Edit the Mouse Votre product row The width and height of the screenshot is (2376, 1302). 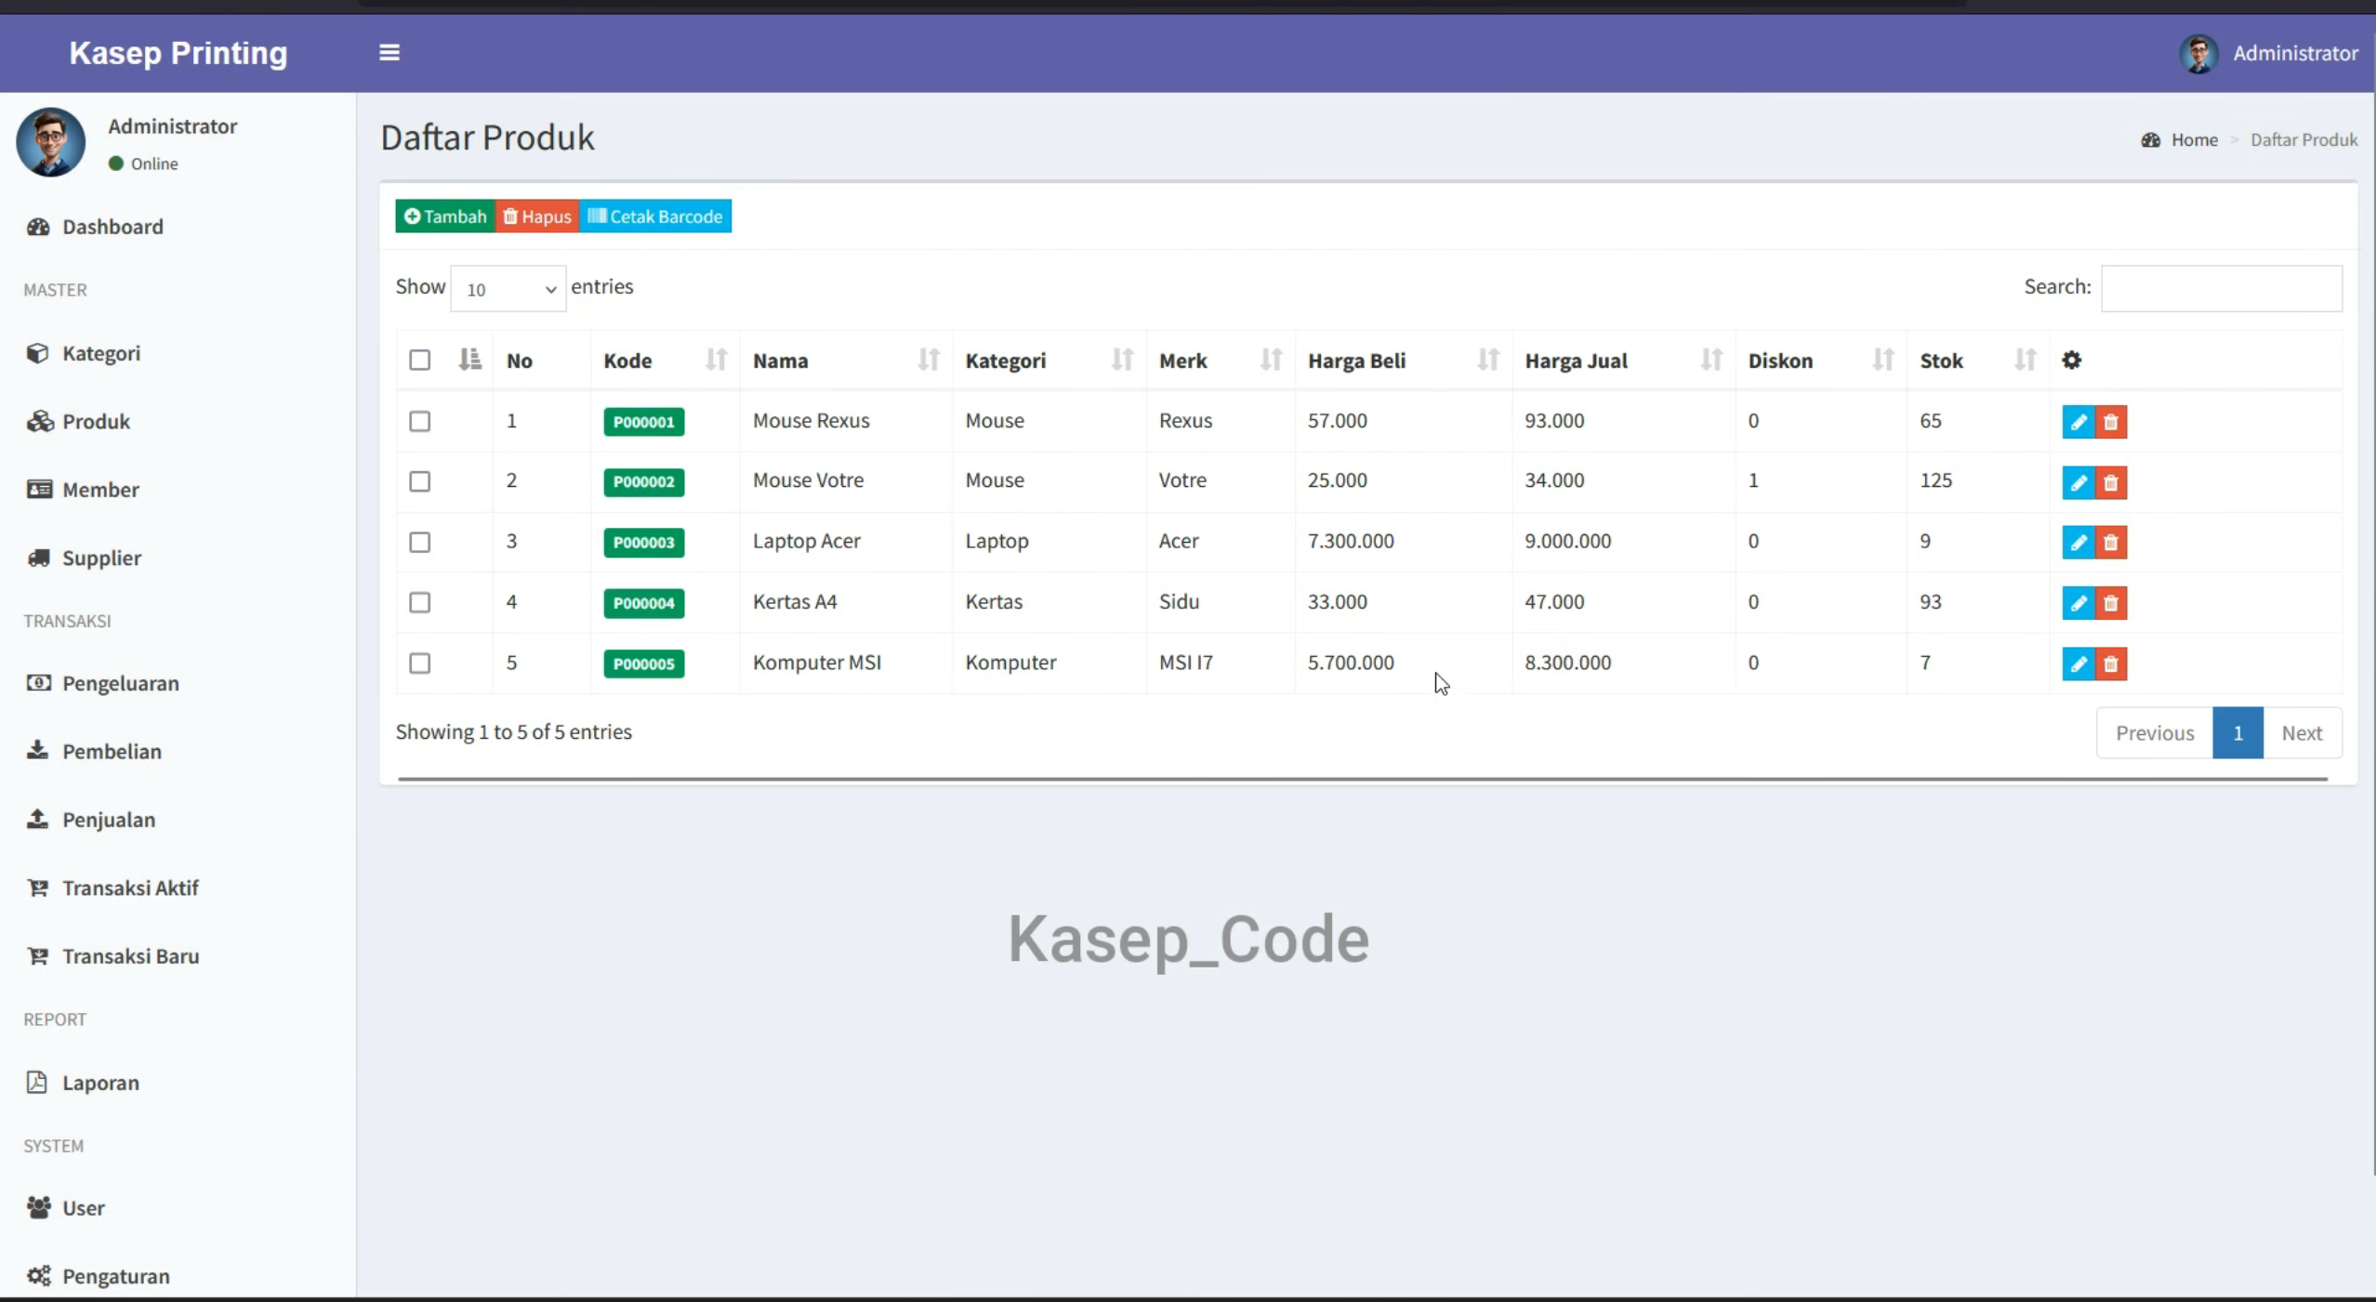[x=2078, y=482]
